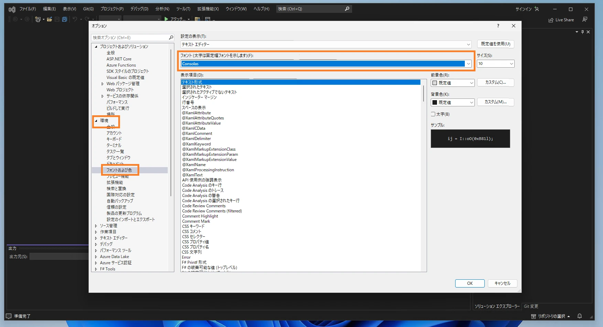Click the キャンセル button
This screenshot has height=327, width=603.
coord(502,283)
